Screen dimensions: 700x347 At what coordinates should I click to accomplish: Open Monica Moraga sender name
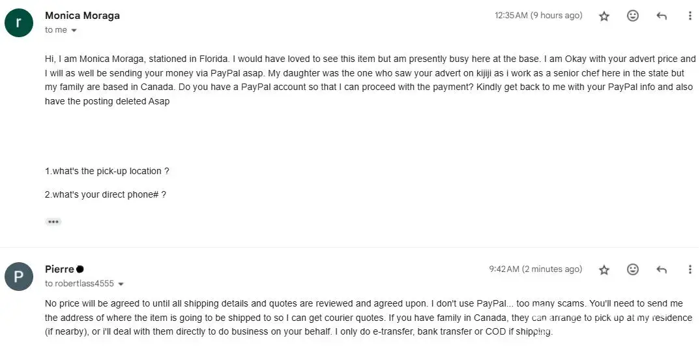coord(82,16)
